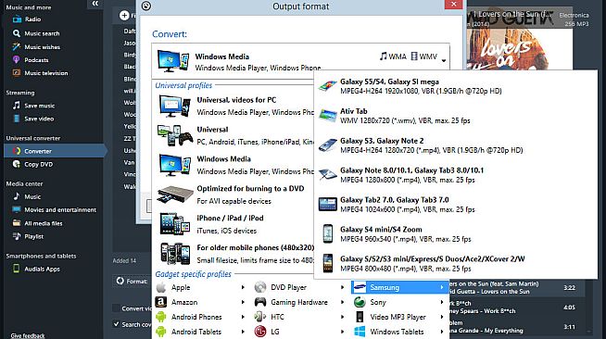Expand Samsung submenu
Screen dimensions: 606x339
(x=400, y=287)
